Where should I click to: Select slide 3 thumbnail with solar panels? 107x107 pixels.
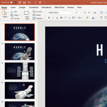point(20,71)
